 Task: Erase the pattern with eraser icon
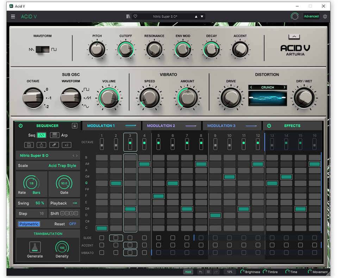54,145
